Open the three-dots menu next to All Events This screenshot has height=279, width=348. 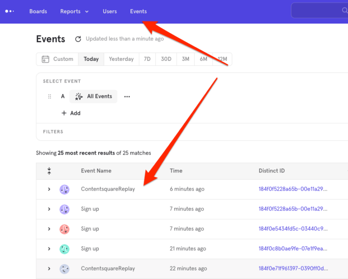click(x=127, y=96)
